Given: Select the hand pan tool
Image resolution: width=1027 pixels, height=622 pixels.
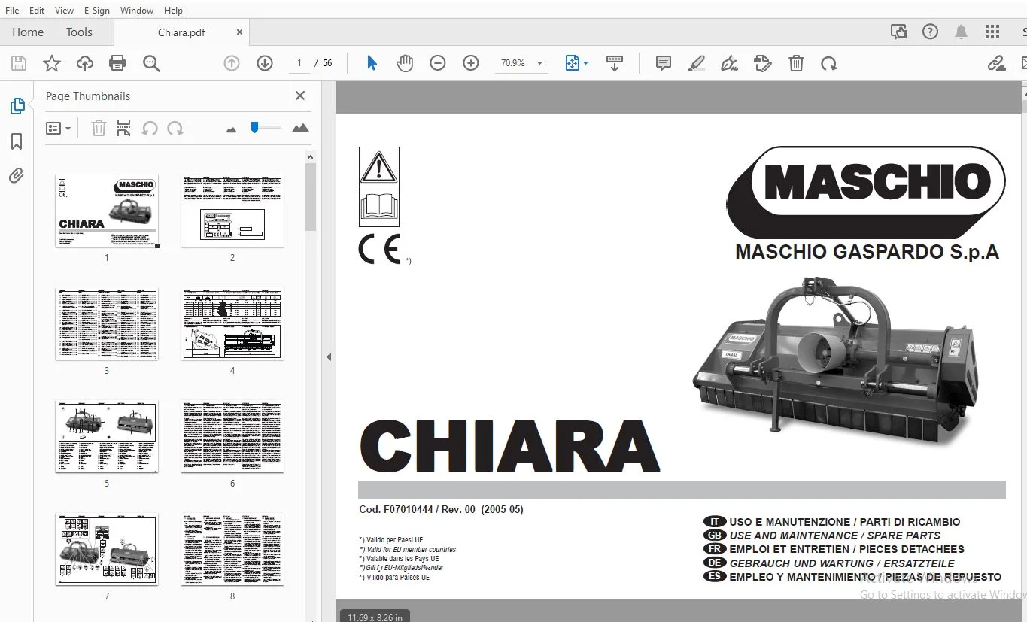Looking at the screenshot, I should (x=405, y=64).
